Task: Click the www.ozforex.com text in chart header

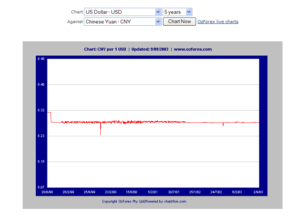Action: (193, 49)
